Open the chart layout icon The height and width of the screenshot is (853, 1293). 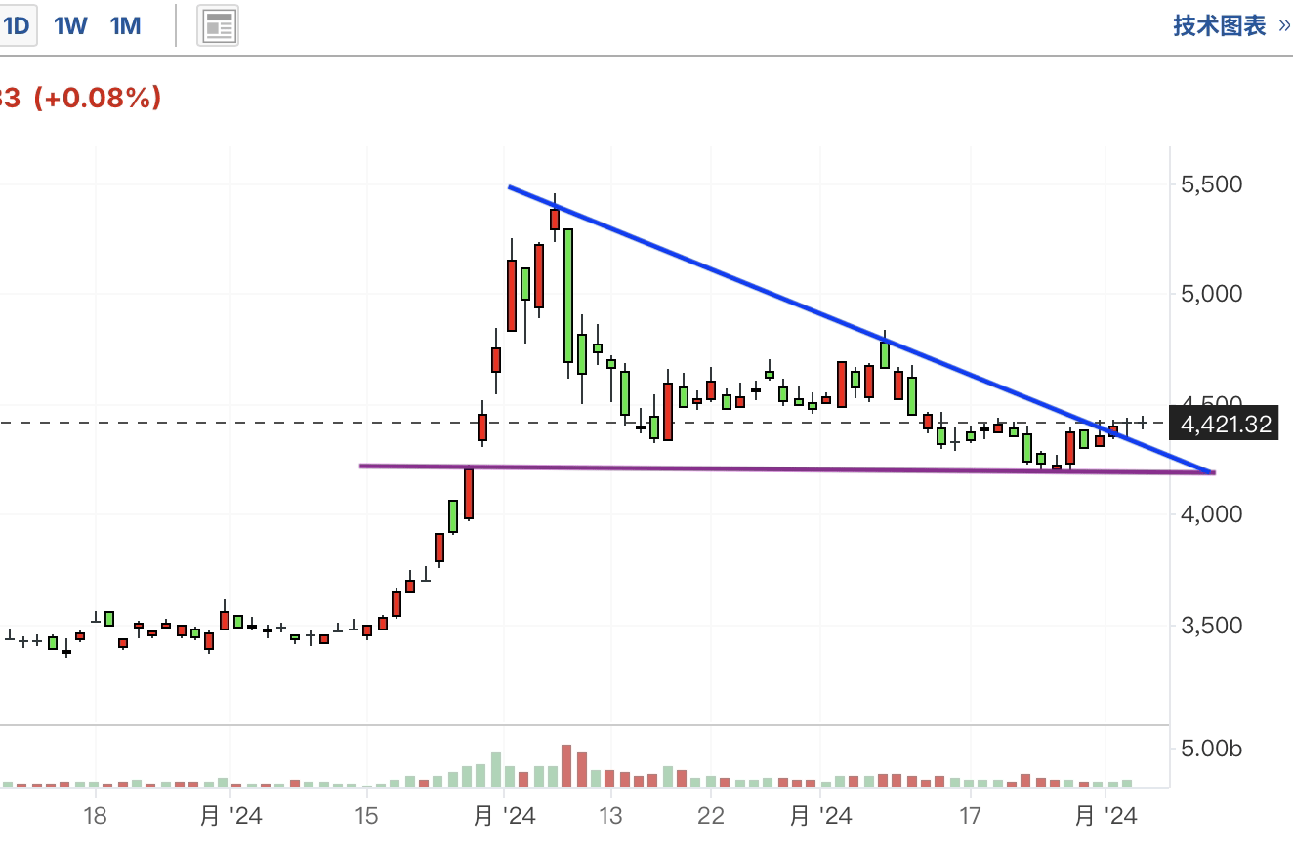pyautogui.click(x=219, y=27)
